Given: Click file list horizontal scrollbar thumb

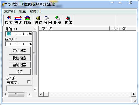Looking at the screenshot, I should 46,94.
